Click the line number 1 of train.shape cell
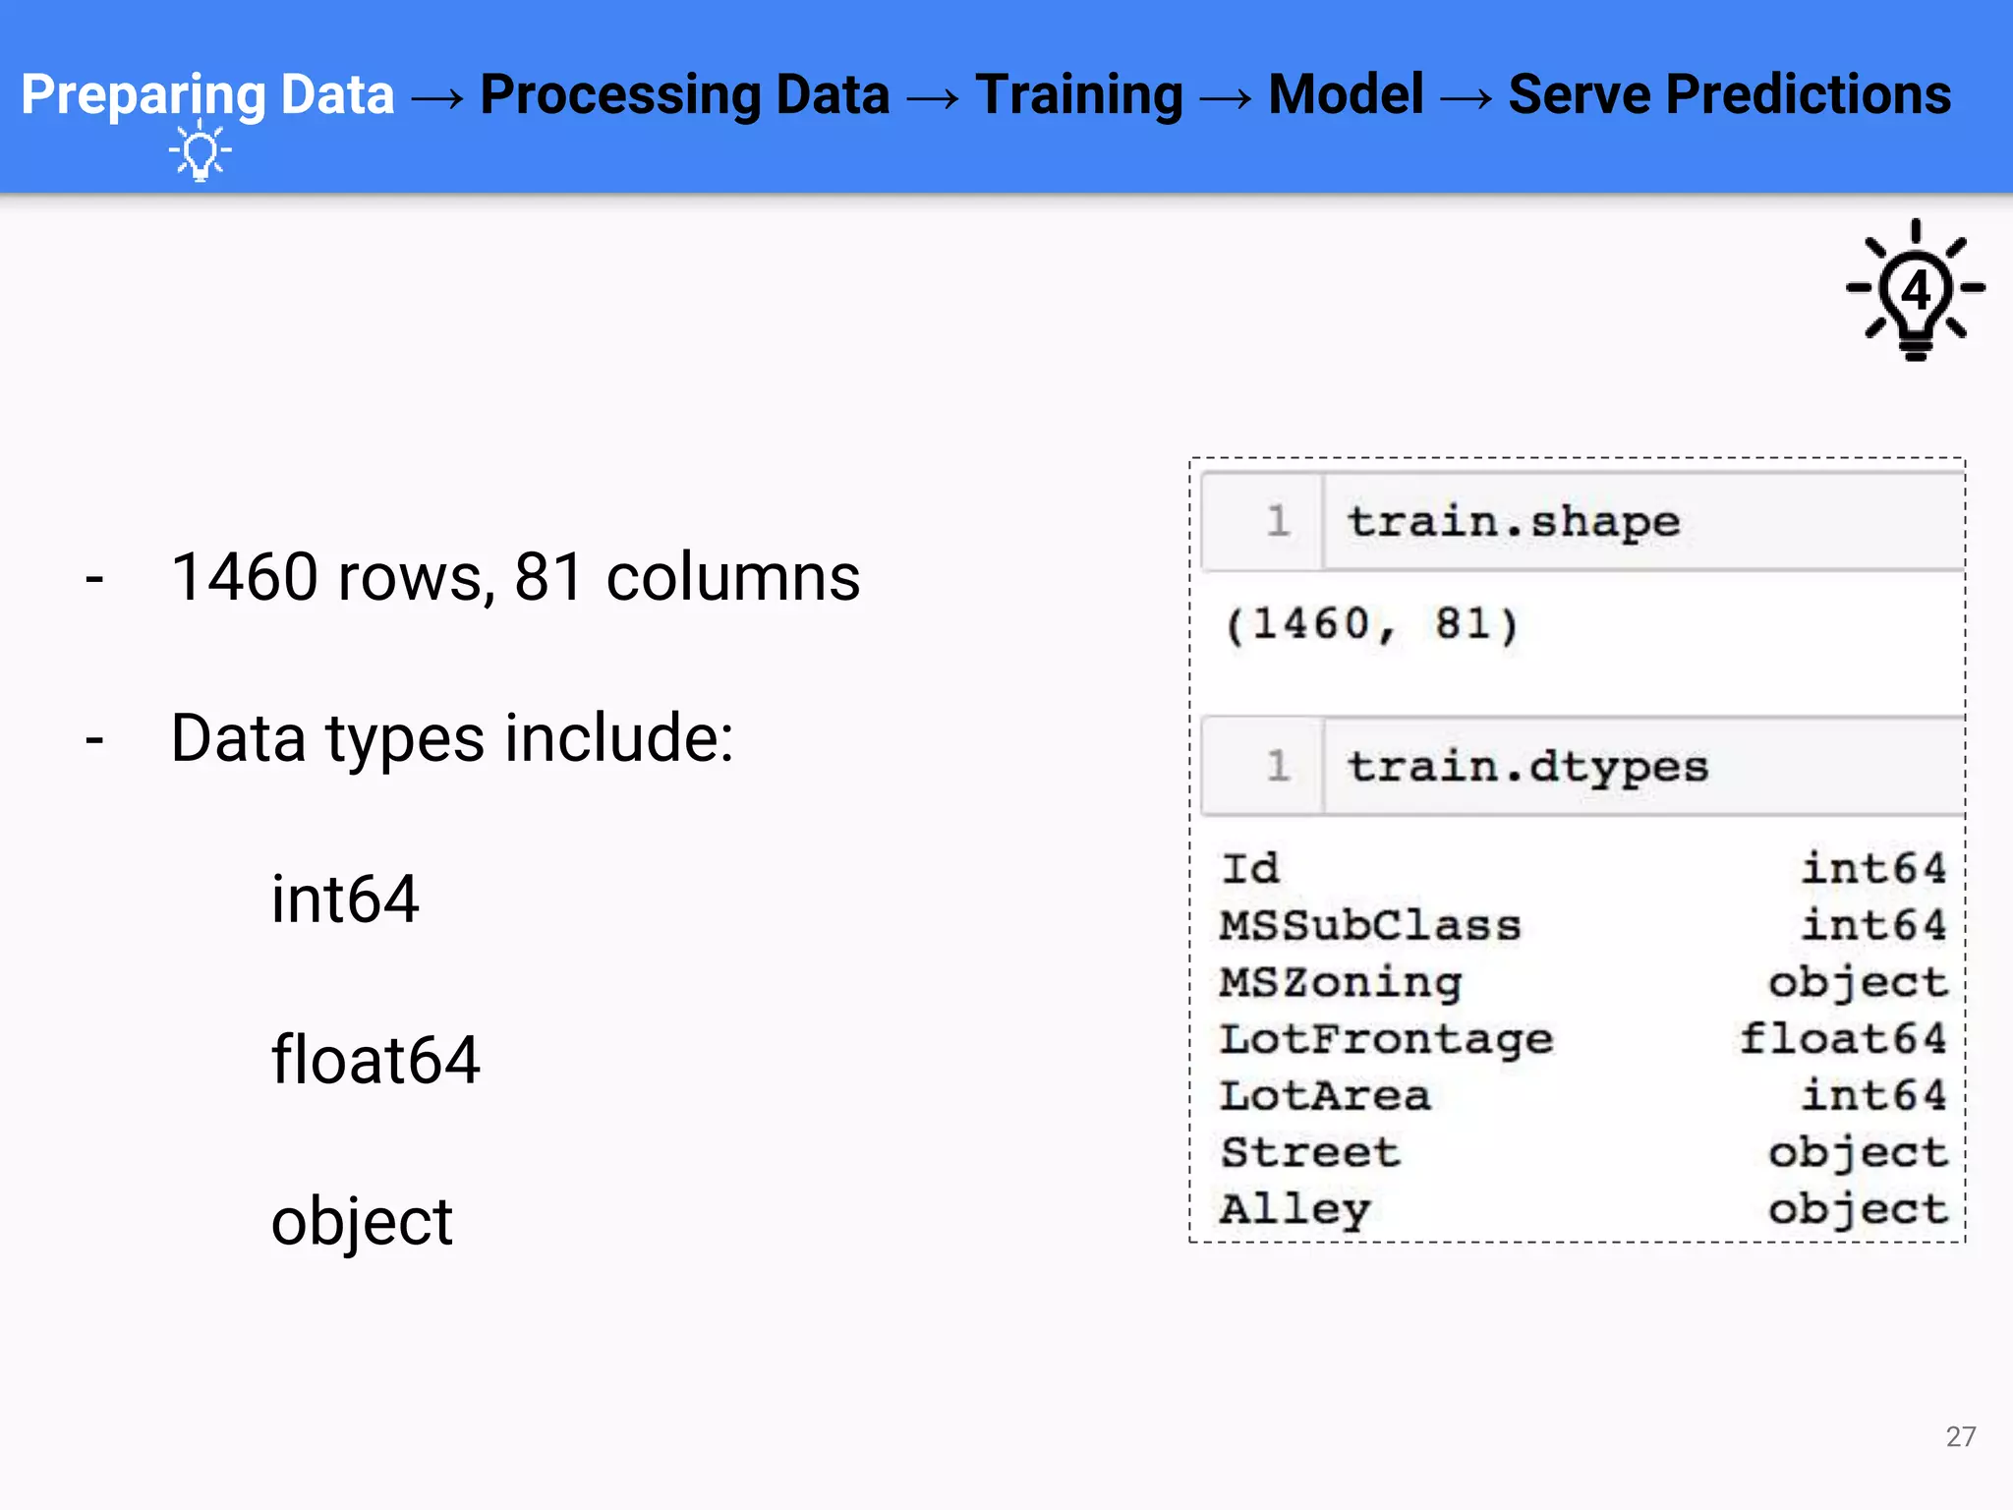This screenshot has height=1510, width=2013. 1278,522
